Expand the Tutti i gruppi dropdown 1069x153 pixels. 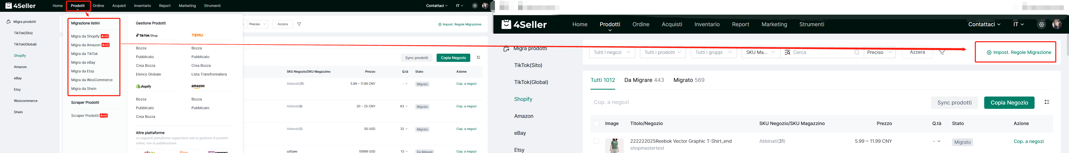(x=713, y=53)
